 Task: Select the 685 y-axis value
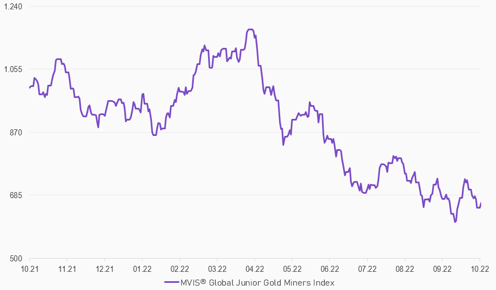click(x=15, y=195)
